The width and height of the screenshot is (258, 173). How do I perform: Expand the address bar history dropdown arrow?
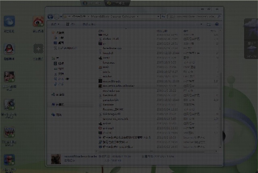pyautogui.click(x=158, y=16)
